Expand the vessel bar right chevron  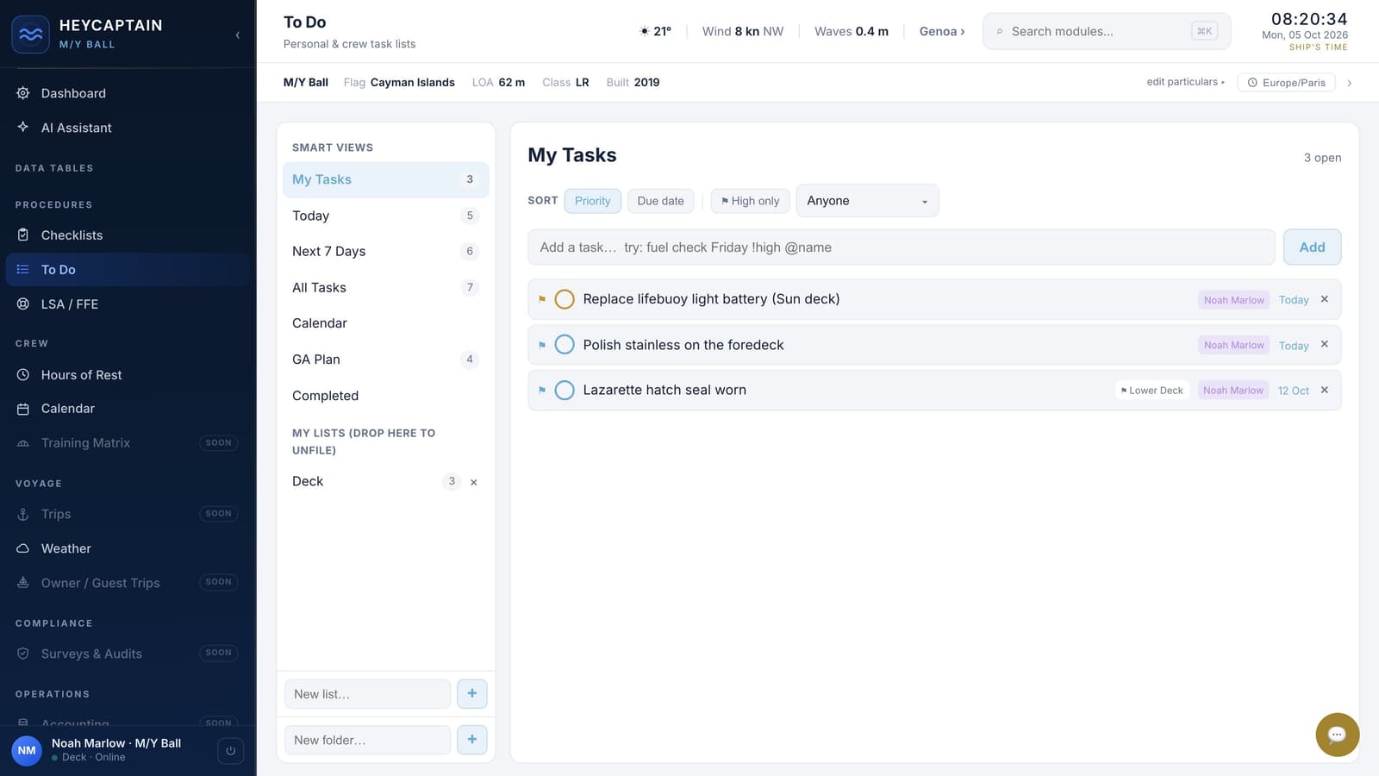[1350, 83]
